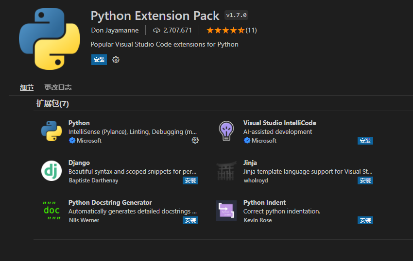Viewport: 413px width, 261px height.
Task: Install the Python Indent extension
Action: [x=365, y=220]
